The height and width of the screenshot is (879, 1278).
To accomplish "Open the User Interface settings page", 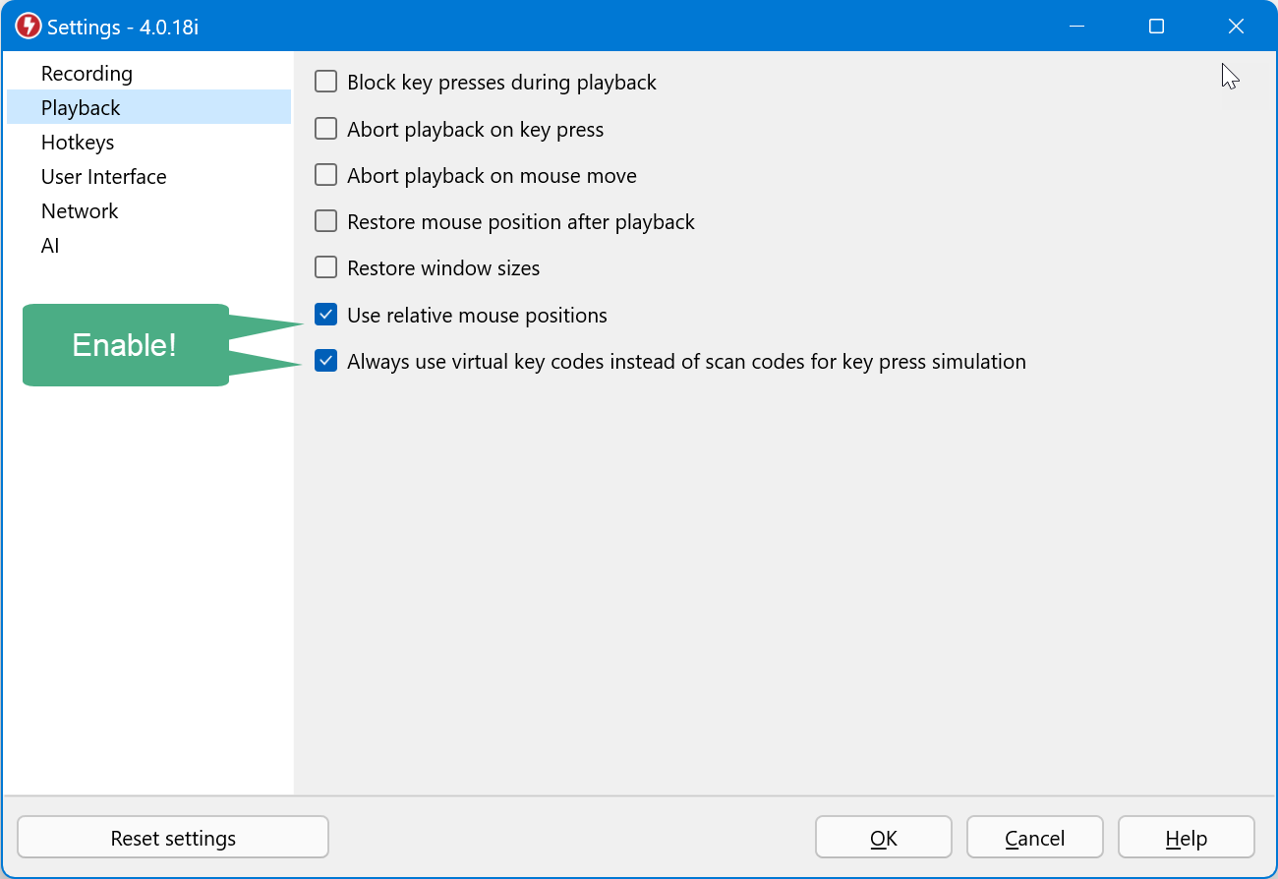I will (x=103, y=177).
